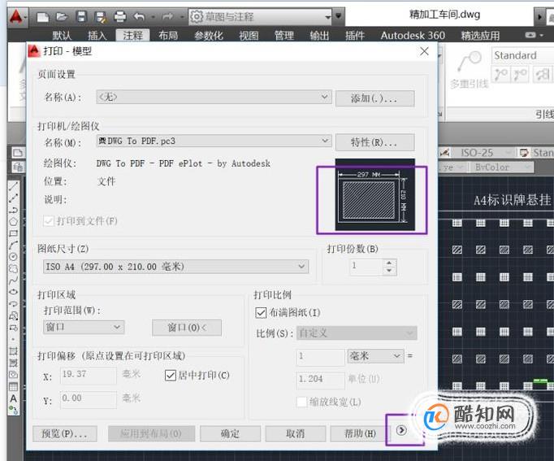The image size is (554, 461).
Task: Click the Open file folder icon
Action: pyautogui.click(x=62, y=16)
